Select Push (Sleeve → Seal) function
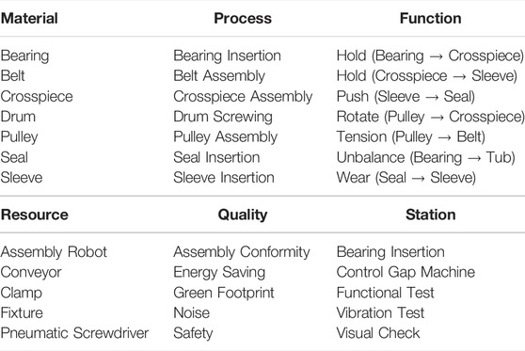The width and height of the screenshot is (525, 351). tap(406, 97)
